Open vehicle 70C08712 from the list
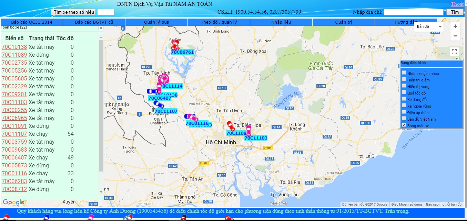The height and width of the screenshot is (221, 467). (14, 189)
